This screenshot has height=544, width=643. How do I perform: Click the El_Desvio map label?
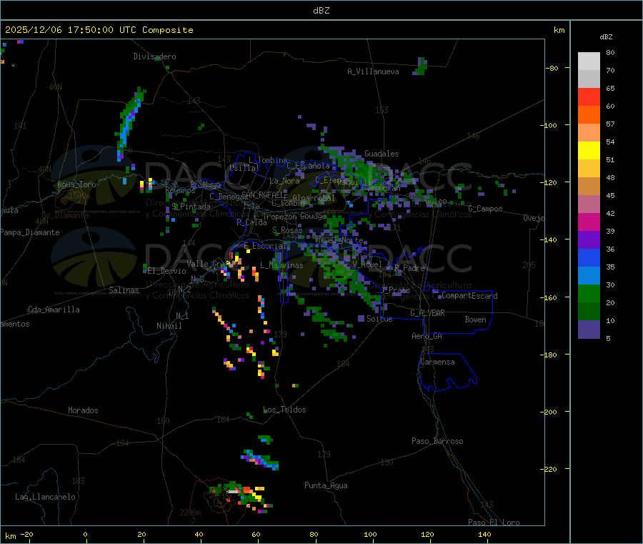[166, 271]
